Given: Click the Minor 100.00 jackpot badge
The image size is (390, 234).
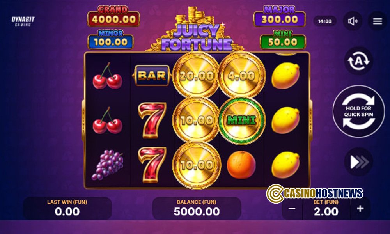Looking at the screenshot, I should click(x=111, y=39).
